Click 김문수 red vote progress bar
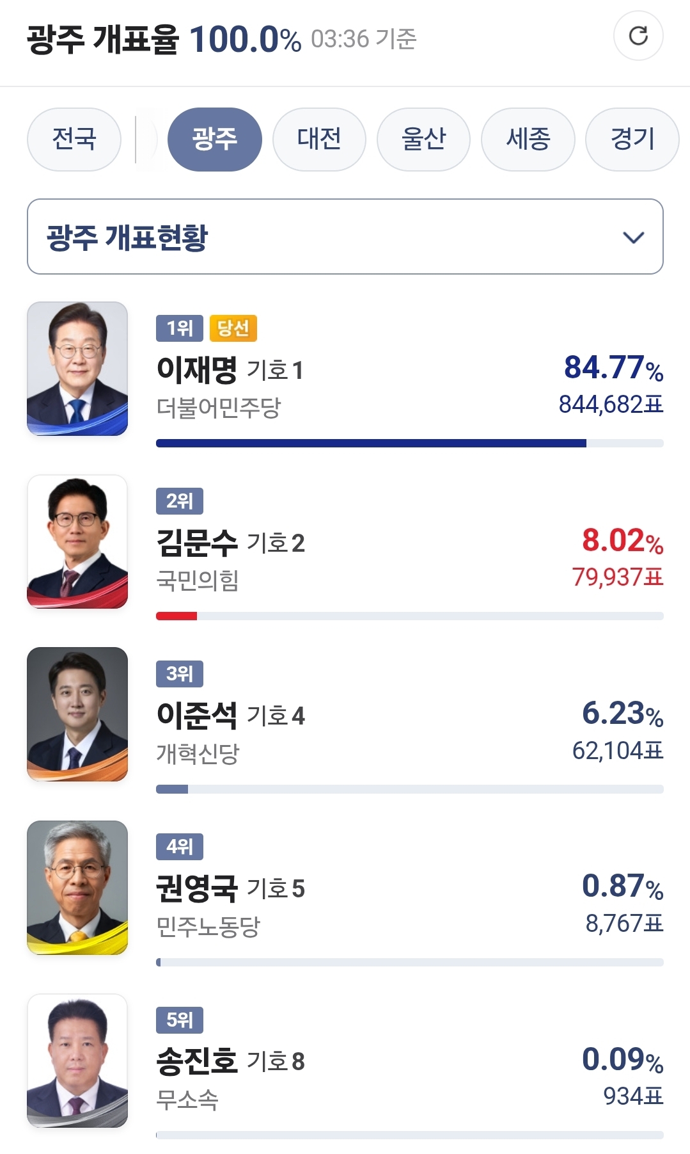This screenshot has width=690, height=1154. tap(176, 616)
